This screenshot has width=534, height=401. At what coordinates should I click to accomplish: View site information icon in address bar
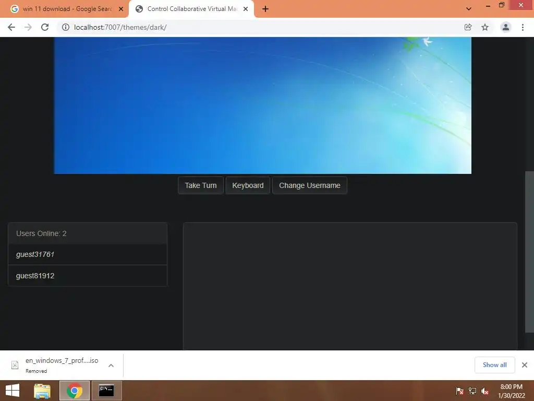pos(65,27)
